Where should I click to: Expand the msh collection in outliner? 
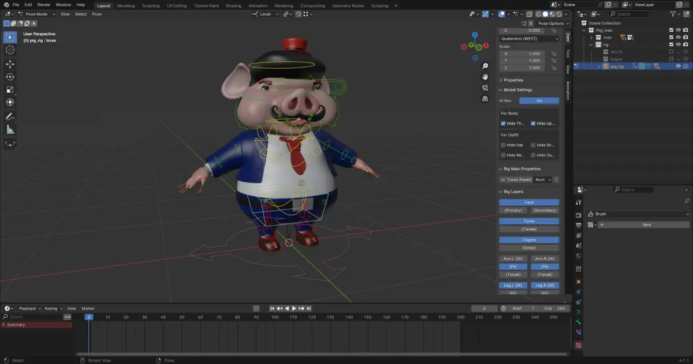coord(591,37)
